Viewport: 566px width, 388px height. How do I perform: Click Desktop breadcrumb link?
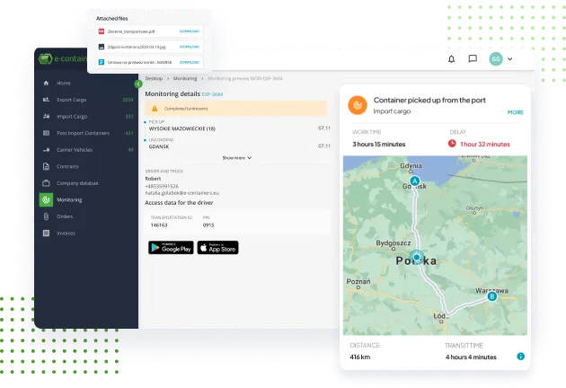[154, 78]
